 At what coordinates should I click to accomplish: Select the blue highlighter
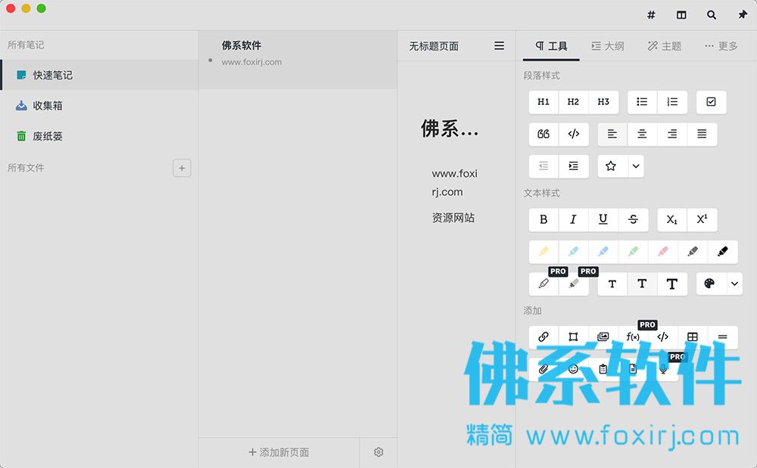click(x=603, y=252)
